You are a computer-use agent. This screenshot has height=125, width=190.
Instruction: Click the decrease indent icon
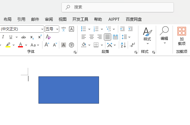(x=122, y=29)
